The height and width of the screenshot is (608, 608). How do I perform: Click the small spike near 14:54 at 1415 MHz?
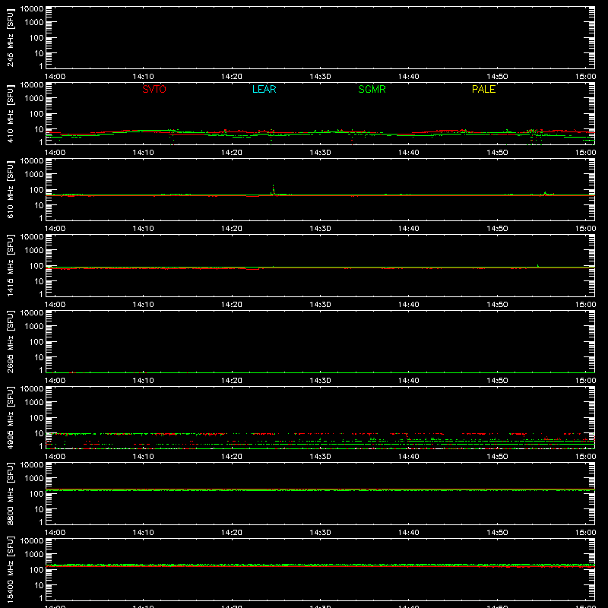[x=537, y=265]
